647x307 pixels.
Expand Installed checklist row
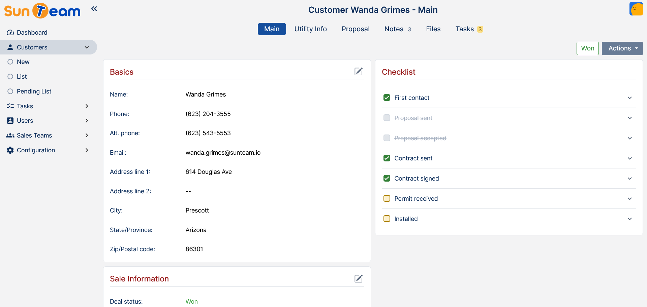(x=629, y=219)
